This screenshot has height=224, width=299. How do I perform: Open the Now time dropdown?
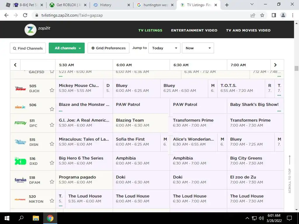198,48
